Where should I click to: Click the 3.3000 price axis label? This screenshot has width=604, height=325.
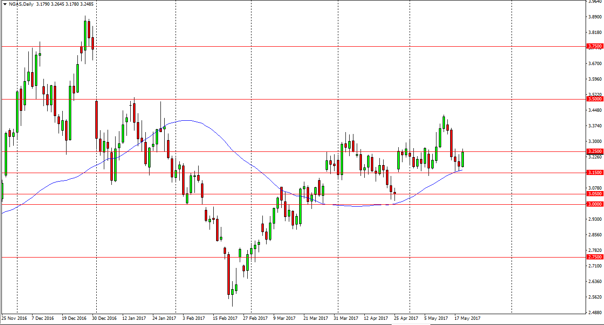[x=595, y=142]
